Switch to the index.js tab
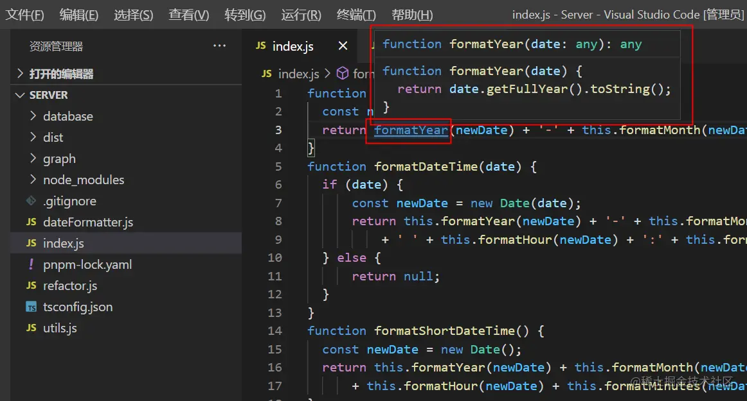 (x=292, y=46)
